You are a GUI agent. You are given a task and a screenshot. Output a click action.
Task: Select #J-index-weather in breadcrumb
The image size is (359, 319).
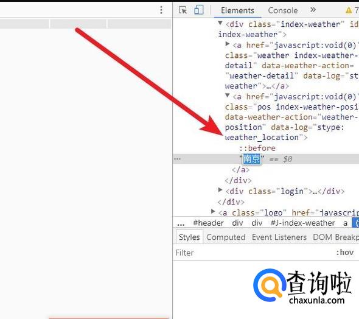click(x=302, y=223)
